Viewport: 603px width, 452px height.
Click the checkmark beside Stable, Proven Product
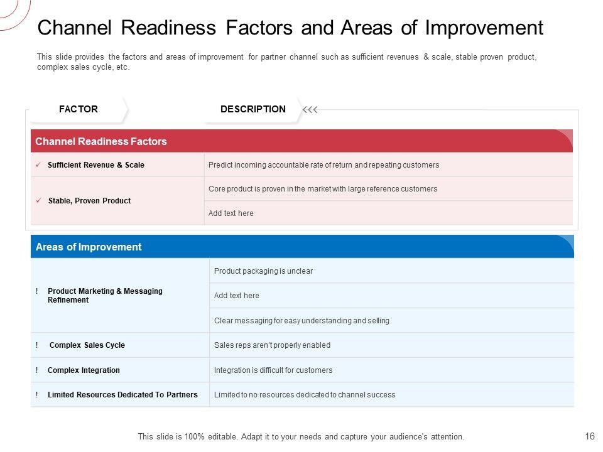(x=38, y=201)
